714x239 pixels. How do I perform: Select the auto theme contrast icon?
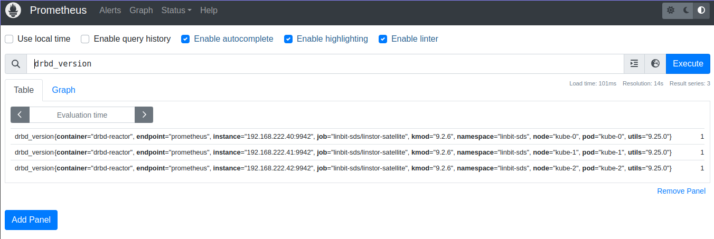[701, 11]
